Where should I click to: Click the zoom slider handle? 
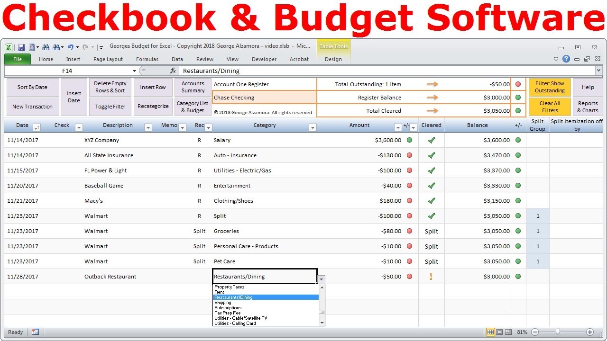coord(558,332)
